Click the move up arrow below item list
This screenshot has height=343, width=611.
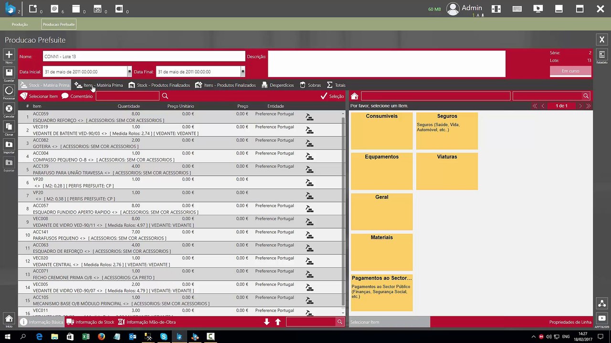tap(278, 322)
